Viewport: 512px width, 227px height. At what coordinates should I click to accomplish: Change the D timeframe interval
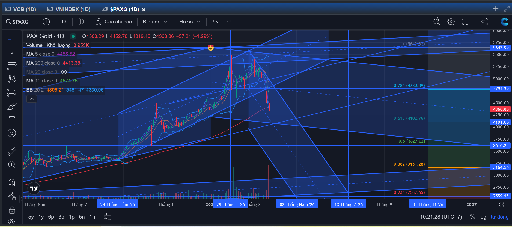click(x=64, y=22)
